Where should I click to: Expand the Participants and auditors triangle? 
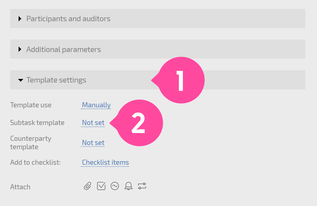click(20, 19)
